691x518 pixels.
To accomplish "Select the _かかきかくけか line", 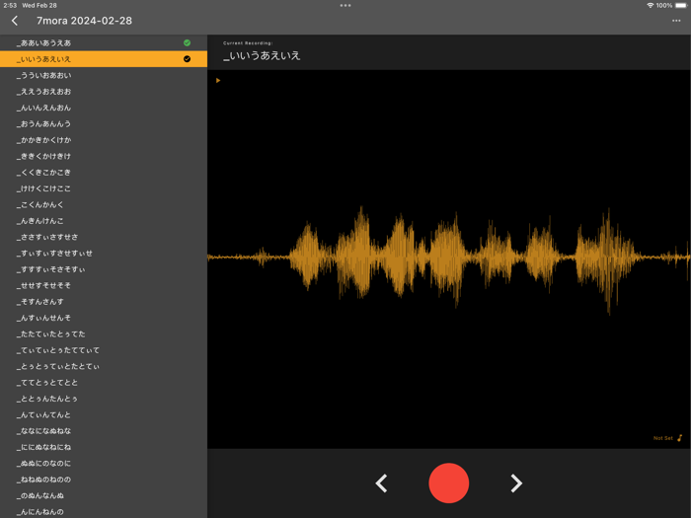I will pos(104,140).
